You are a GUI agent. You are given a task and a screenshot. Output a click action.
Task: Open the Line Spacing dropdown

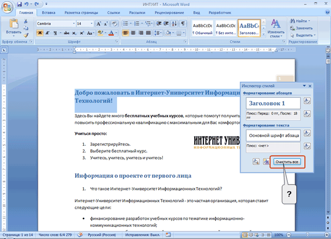[158, 33]
